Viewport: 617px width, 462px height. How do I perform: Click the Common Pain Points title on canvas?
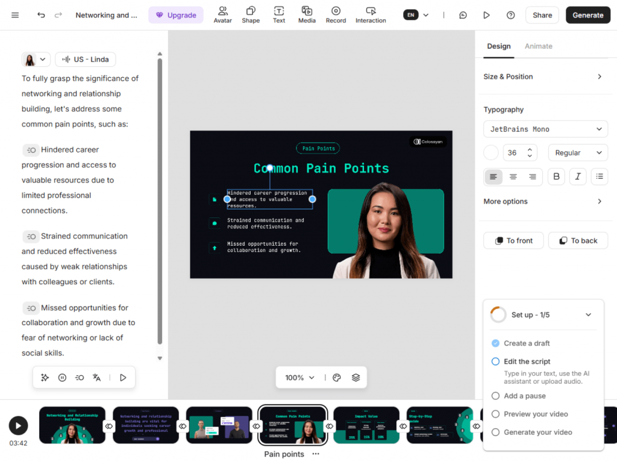click(321, 169)
